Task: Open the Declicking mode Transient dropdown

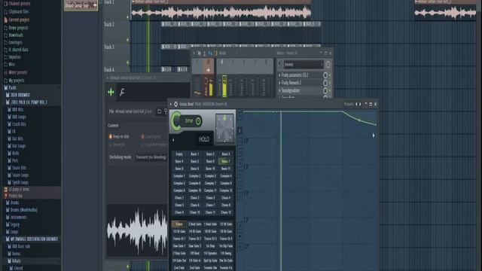Action: point(151,157)
